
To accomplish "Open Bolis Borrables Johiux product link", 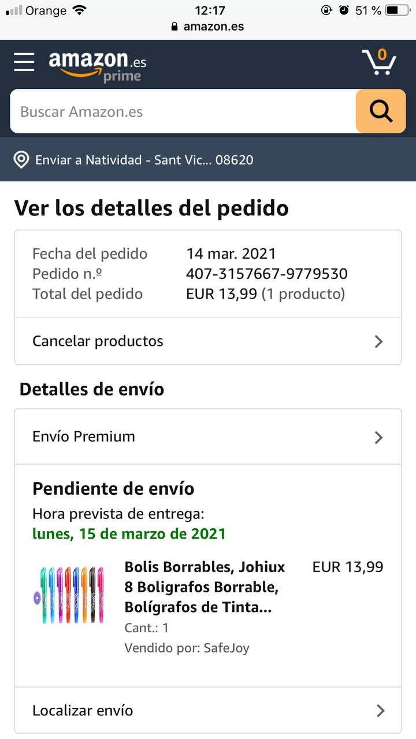I will (x=205, y=587).
